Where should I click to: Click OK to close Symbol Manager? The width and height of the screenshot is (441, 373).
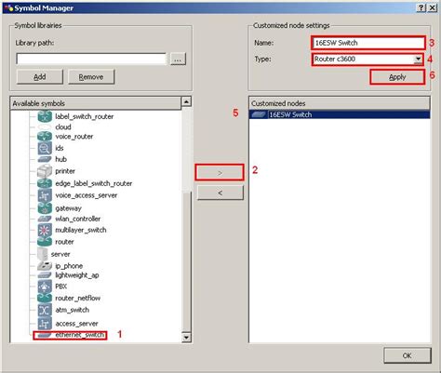pyautogui.click(x=408, y=355)
